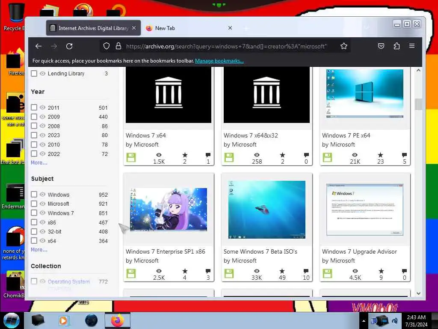Viewport: 438px width, 329px height.
Task: Expand More under the Year filters
Action: tap(39, 162)
